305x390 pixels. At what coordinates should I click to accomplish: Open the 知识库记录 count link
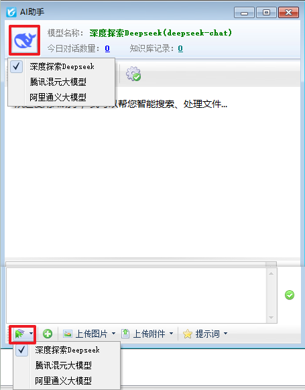[180, 48]
